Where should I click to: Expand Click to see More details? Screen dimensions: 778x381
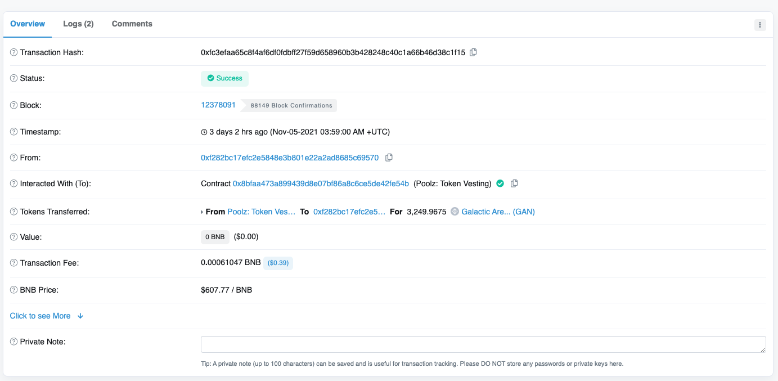[46, 316]
